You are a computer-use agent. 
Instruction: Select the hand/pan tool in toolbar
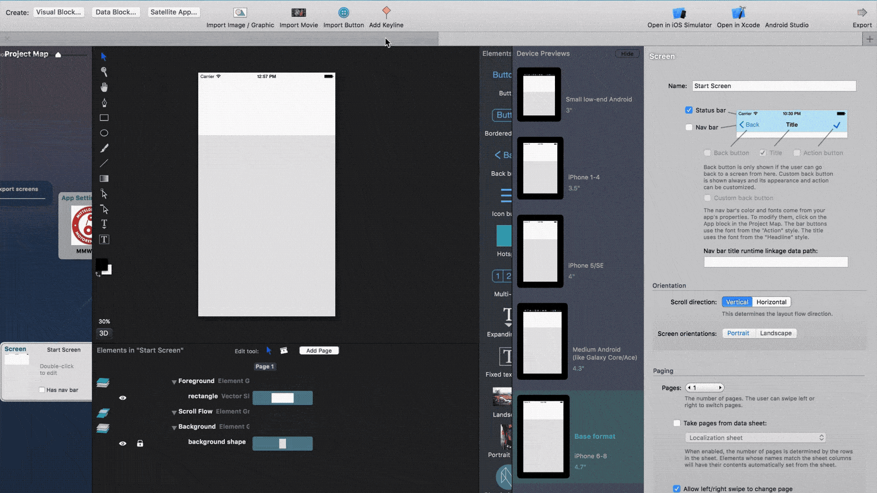pyautogui.click(x=104, y=87)
